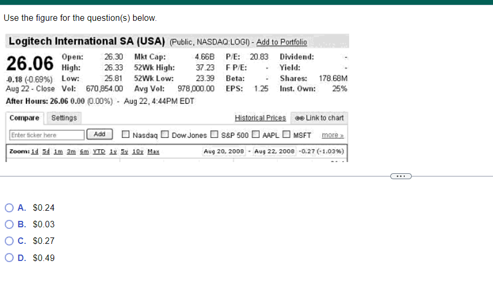This screenshot has width=493, height=292.
Task: Expand the figure using the ellipsis handle
Action: point(401,176)
